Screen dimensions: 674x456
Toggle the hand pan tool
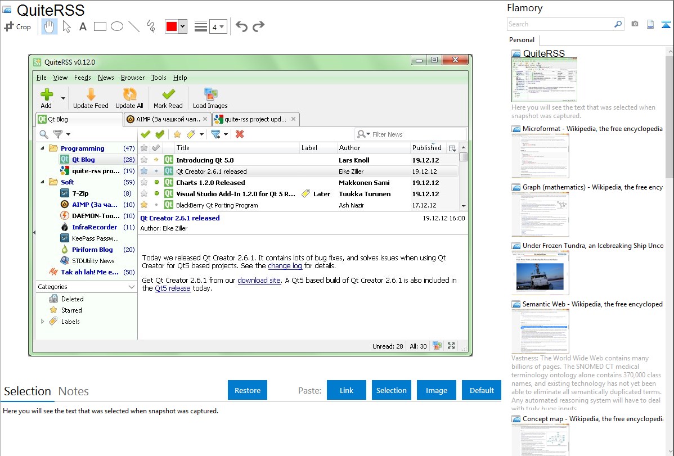tap(50, 26)
